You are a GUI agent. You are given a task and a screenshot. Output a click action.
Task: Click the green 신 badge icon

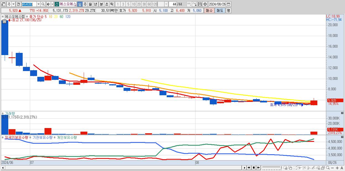(57, 4)
